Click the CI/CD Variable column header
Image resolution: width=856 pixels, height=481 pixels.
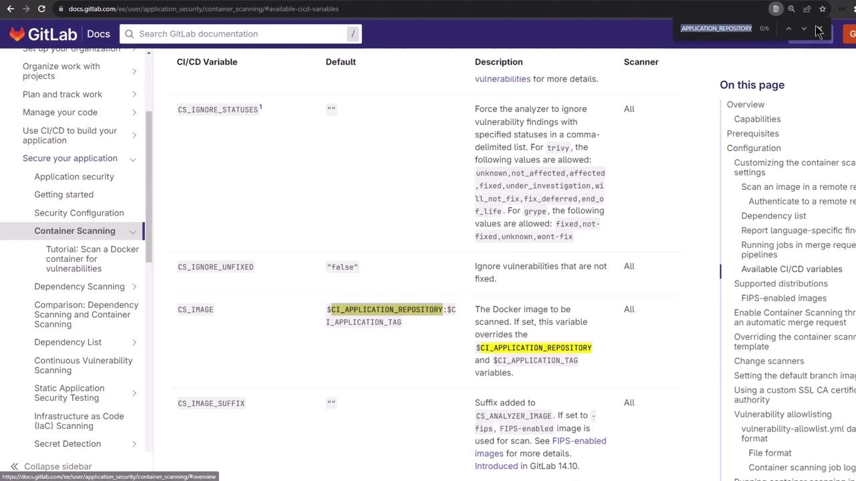pos(207,61)
